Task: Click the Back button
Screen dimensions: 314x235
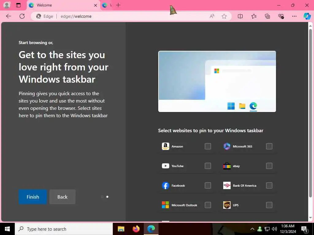Action: click(63, 197)
